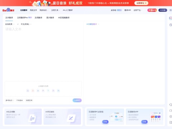Click the upload image/document drop zone label
Viewport: 172px width, 129px height.
pyautogui.click(x=43, y=86)
